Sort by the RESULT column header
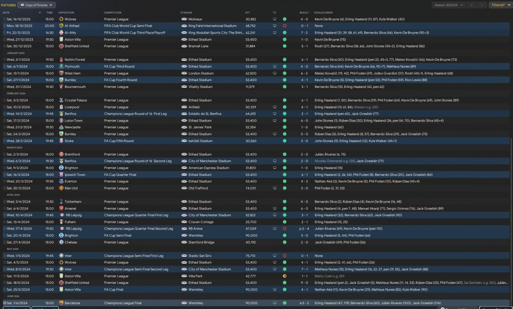 click(x=304, y=13)
